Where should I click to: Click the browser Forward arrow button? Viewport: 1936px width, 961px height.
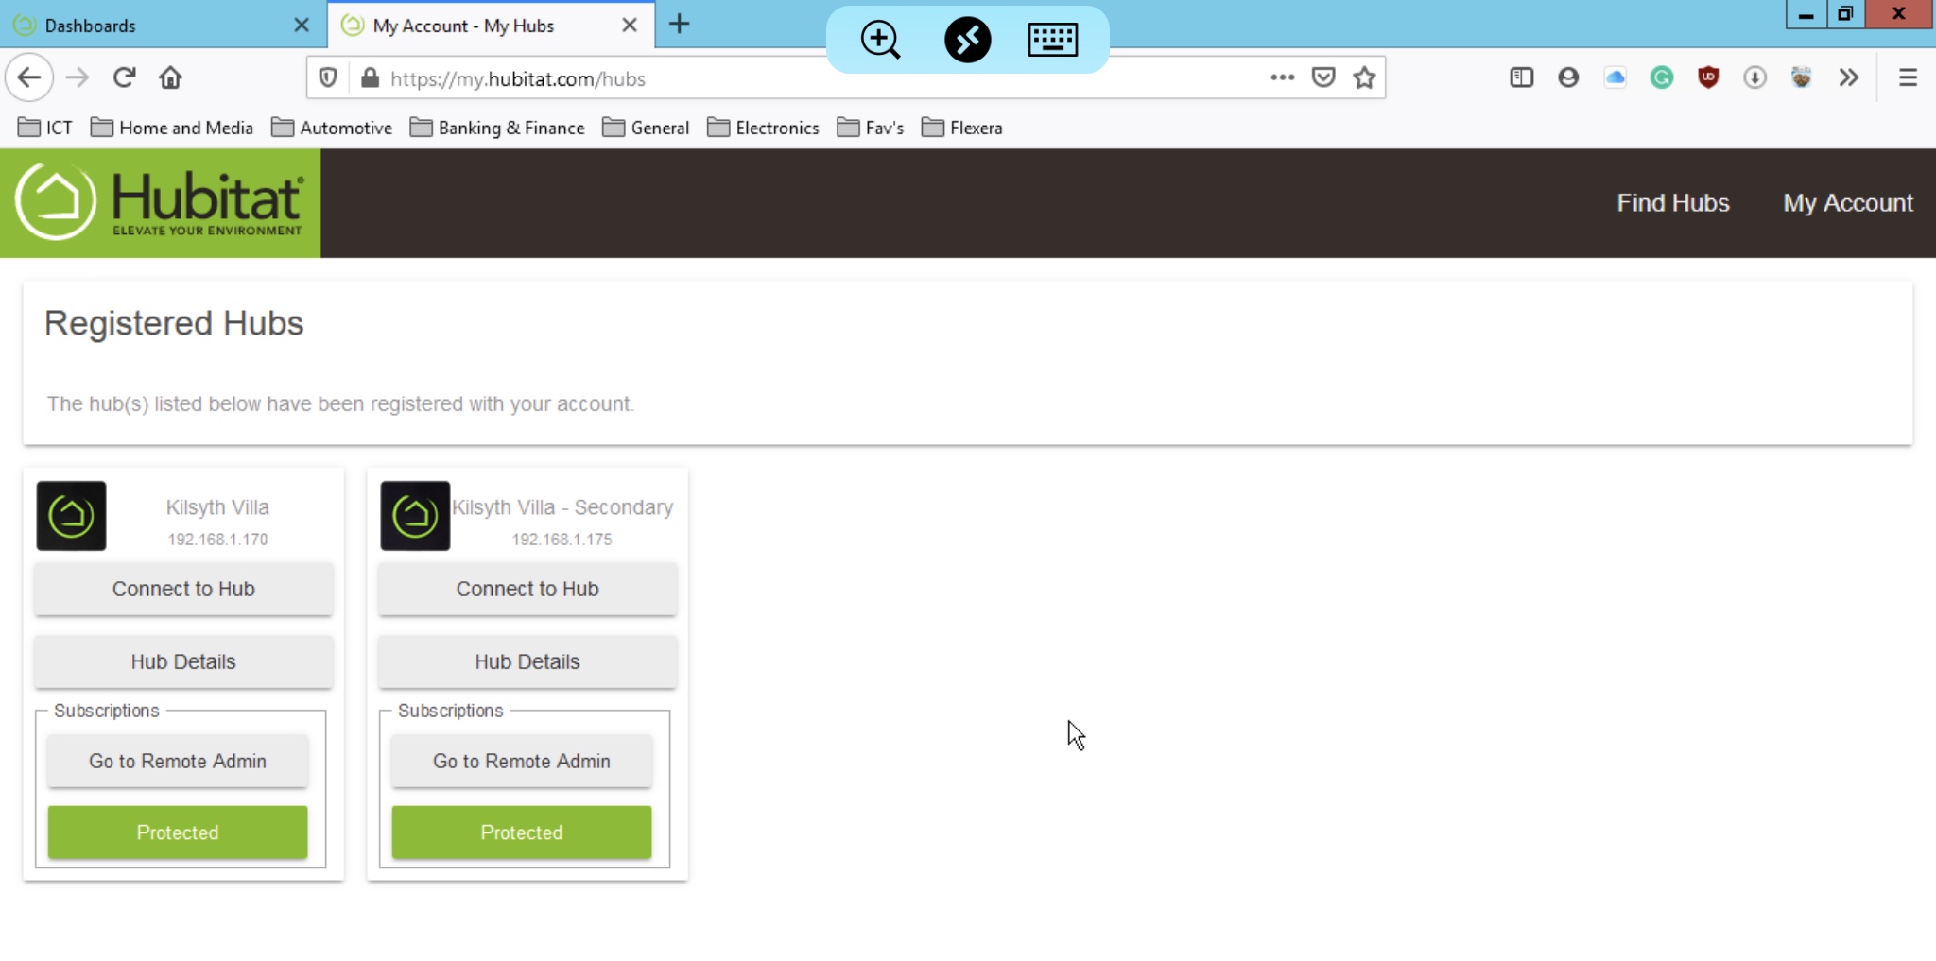(78, 77)
